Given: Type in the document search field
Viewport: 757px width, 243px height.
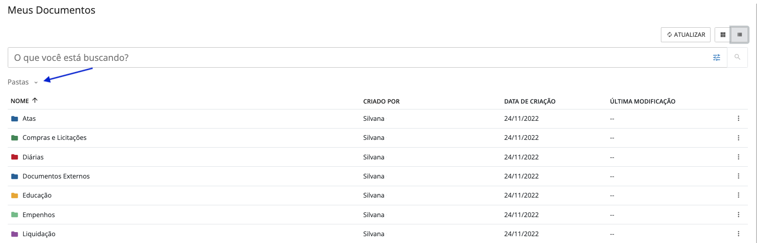Looking at the screenshot, I should click(x=355, y=58).
